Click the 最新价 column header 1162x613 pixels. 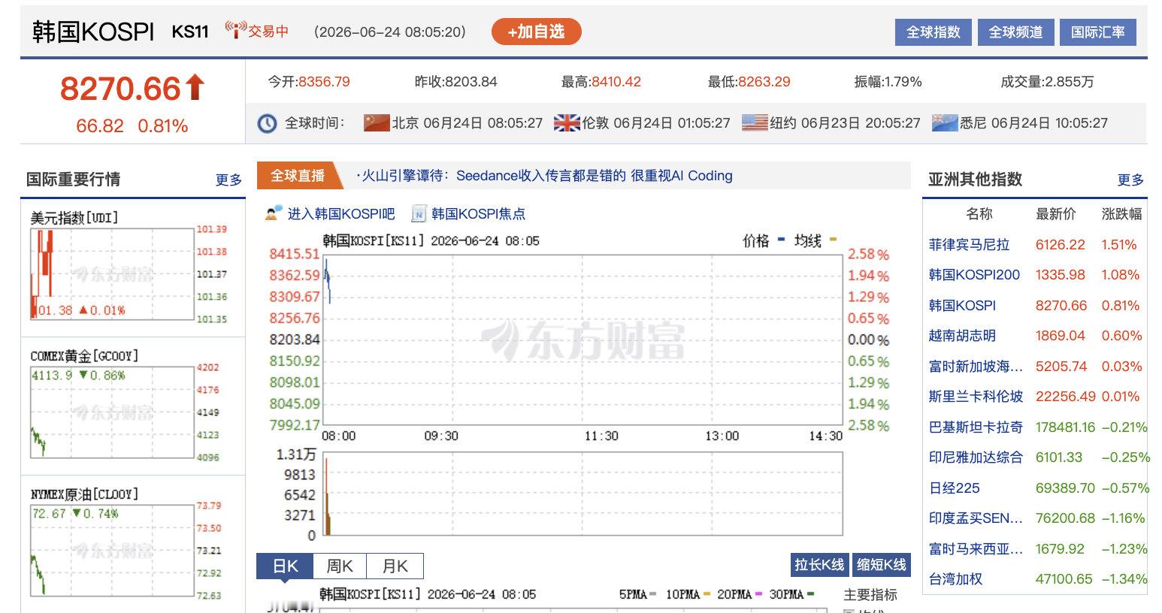pyautogui.click(x=1056, y=214)
